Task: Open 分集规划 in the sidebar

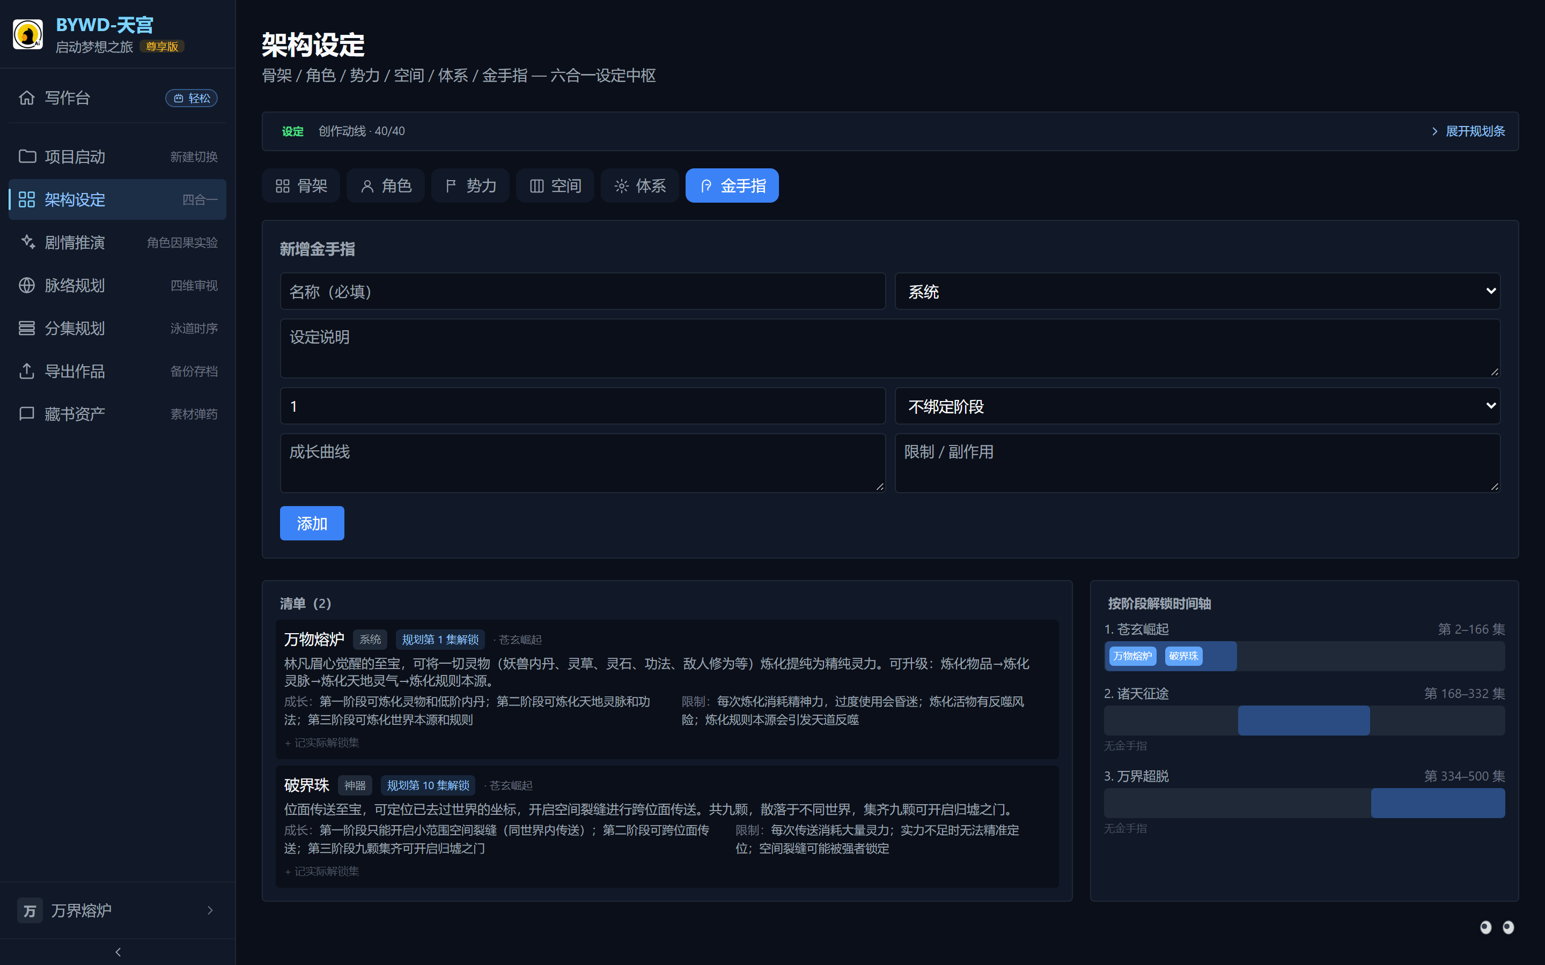Action: pos(117,328)
